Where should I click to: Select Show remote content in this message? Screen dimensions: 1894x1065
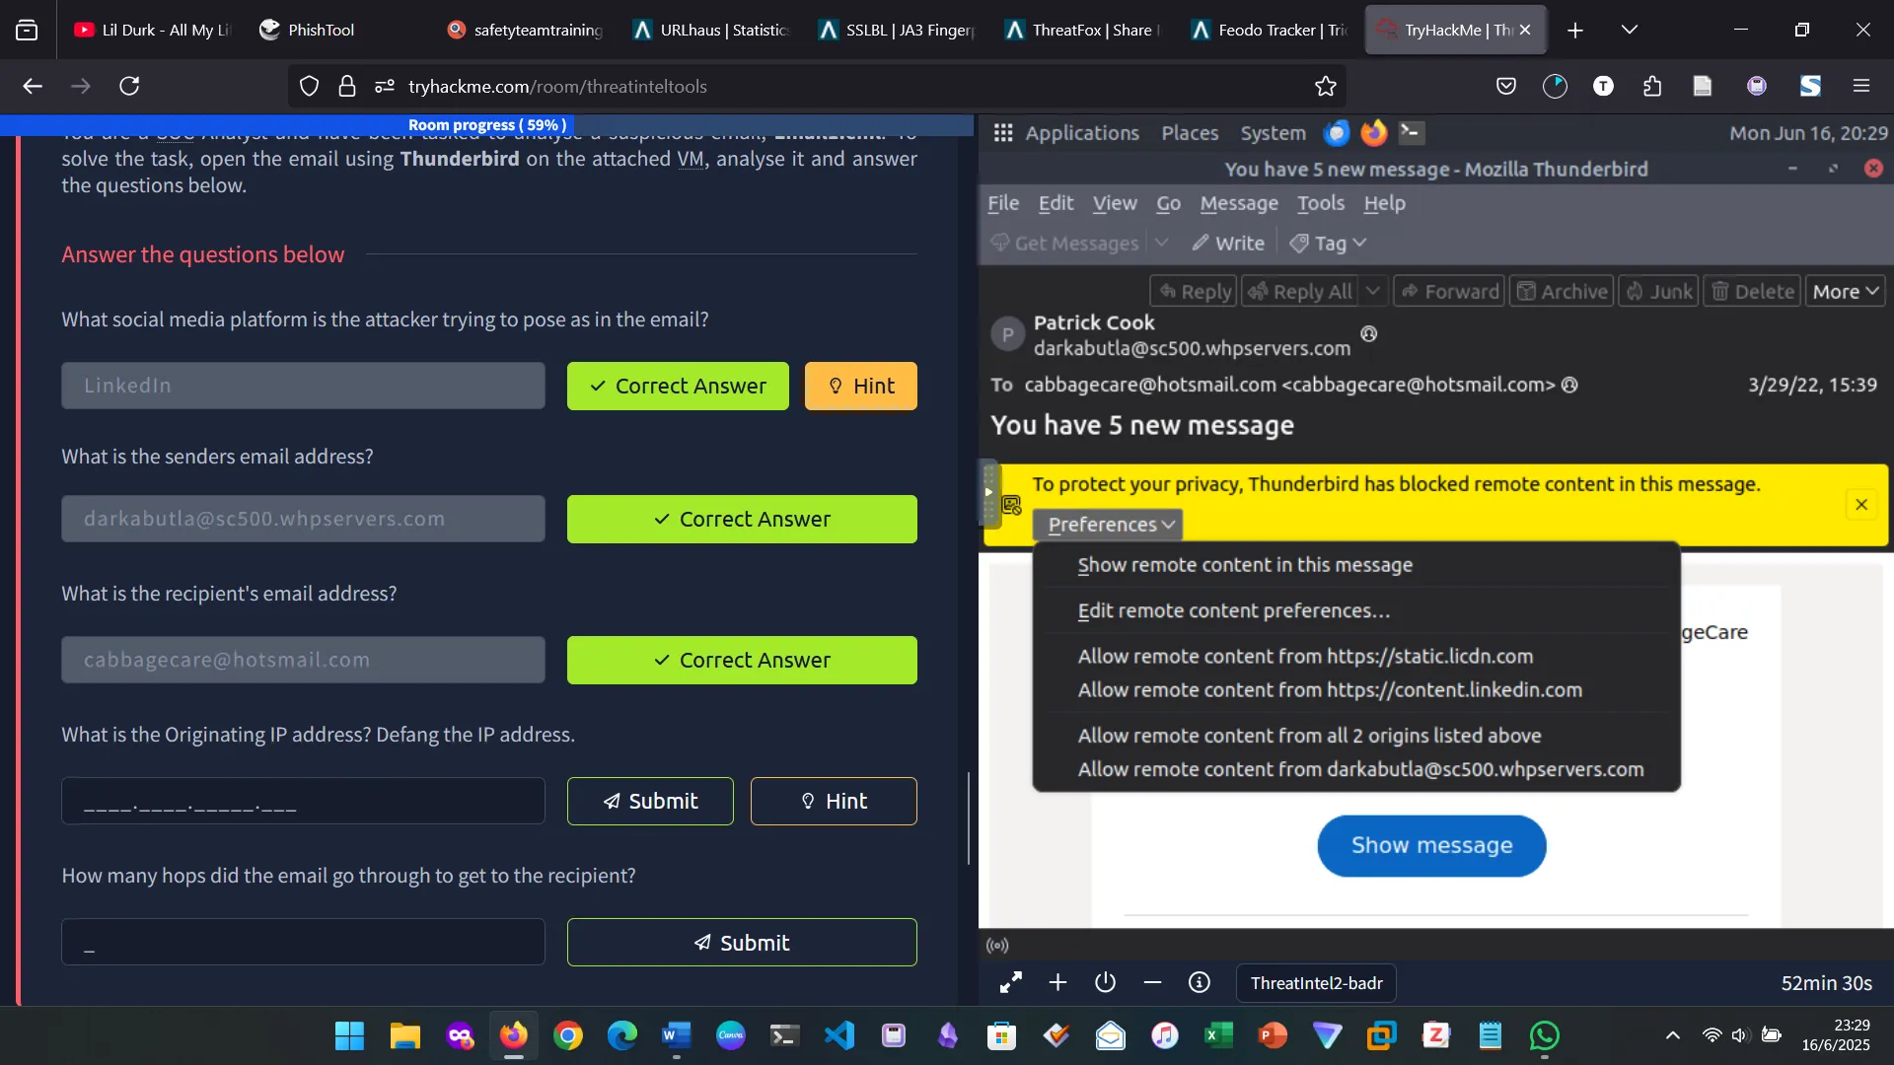pyautogui.click(x=1244, y=564)
